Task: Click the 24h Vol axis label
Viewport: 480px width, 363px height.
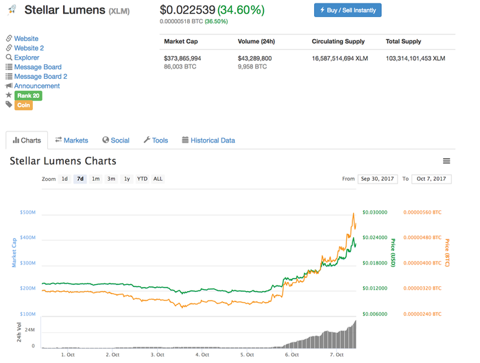Action: pos(19,332)
